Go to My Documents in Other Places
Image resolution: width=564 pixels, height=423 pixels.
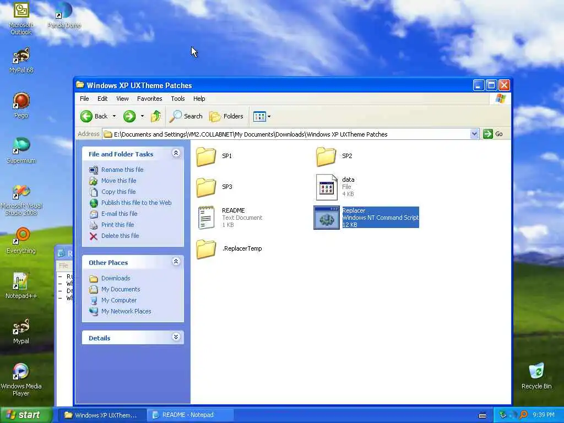(121, 289)
